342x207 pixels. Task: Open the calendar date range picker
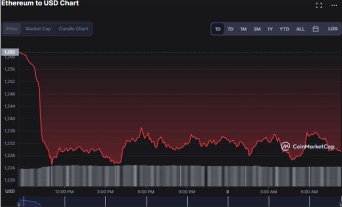click(x=315, y=29)
